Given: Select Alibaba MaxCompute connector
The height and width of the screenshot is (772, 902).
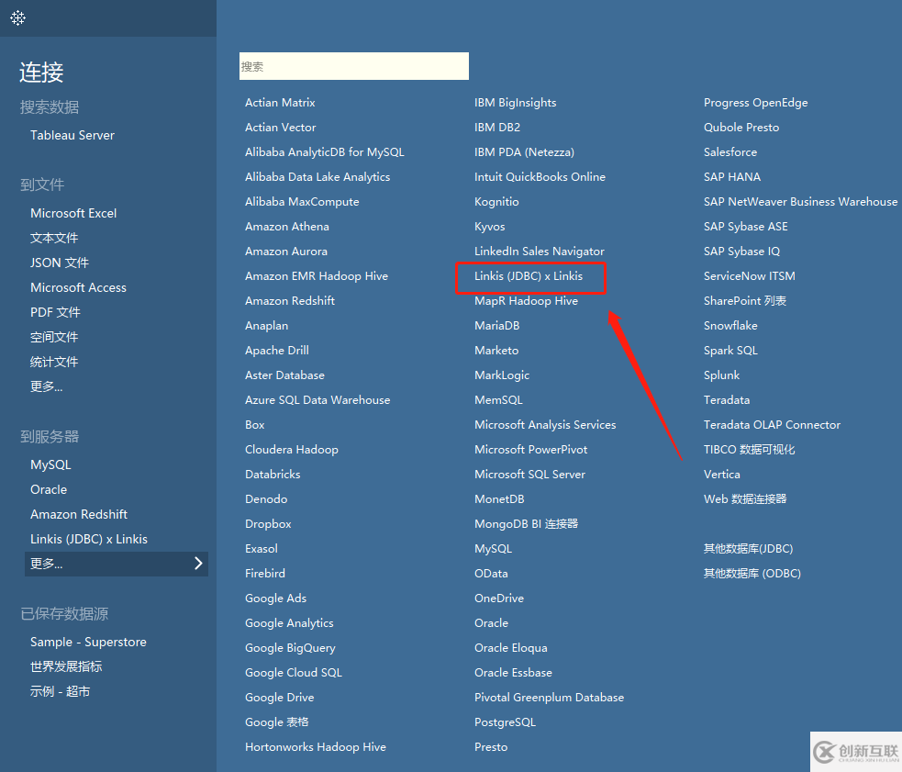Looking at the screenshot, I should pyautogui.click(x=302, y=202).
